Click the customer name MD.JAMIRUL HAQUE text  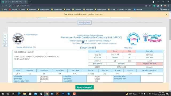(x=24, y=52)
